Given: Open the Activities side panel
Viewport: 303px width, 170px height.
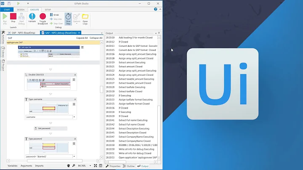Looking at the screenshot, I should [3, 37].
